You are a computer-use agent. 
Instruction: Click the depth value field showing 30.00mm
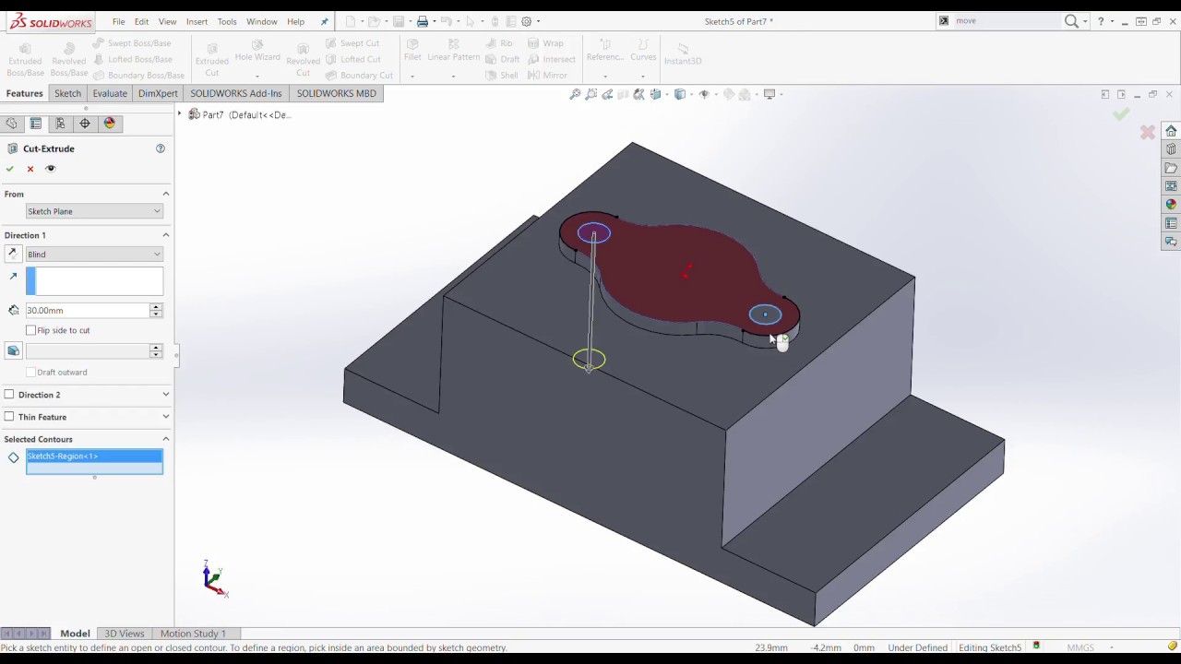click(87, 311)
